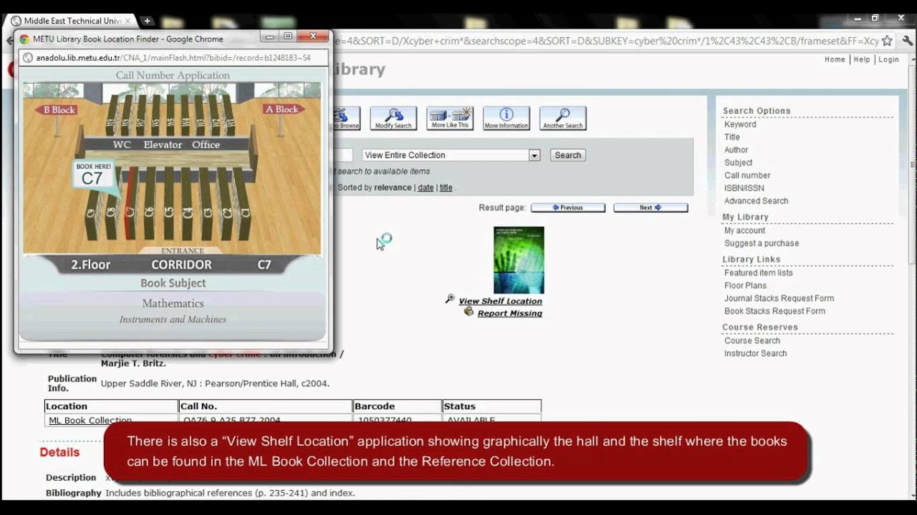Click the Location column header
This screenshot has width=917, height=515.
111,406
